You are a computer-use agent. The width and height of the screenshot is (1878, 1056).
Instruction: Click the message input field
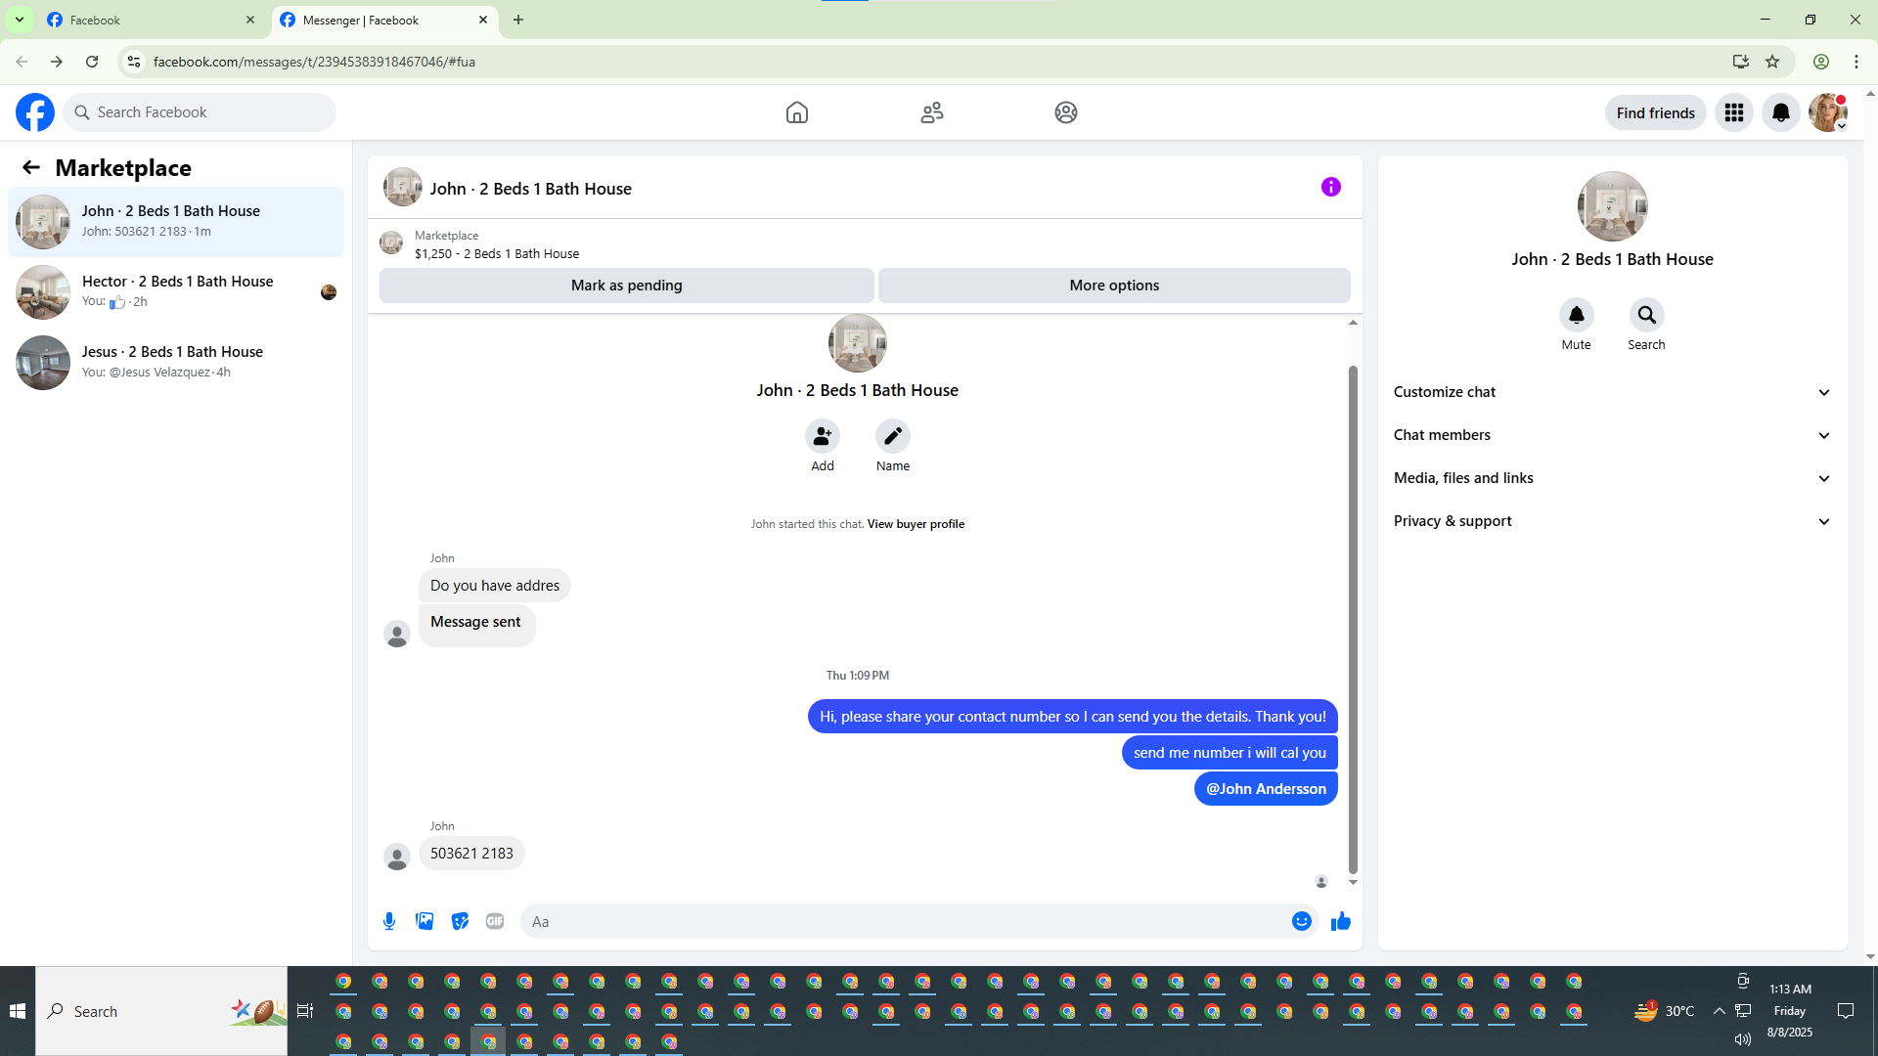(900, 921)
